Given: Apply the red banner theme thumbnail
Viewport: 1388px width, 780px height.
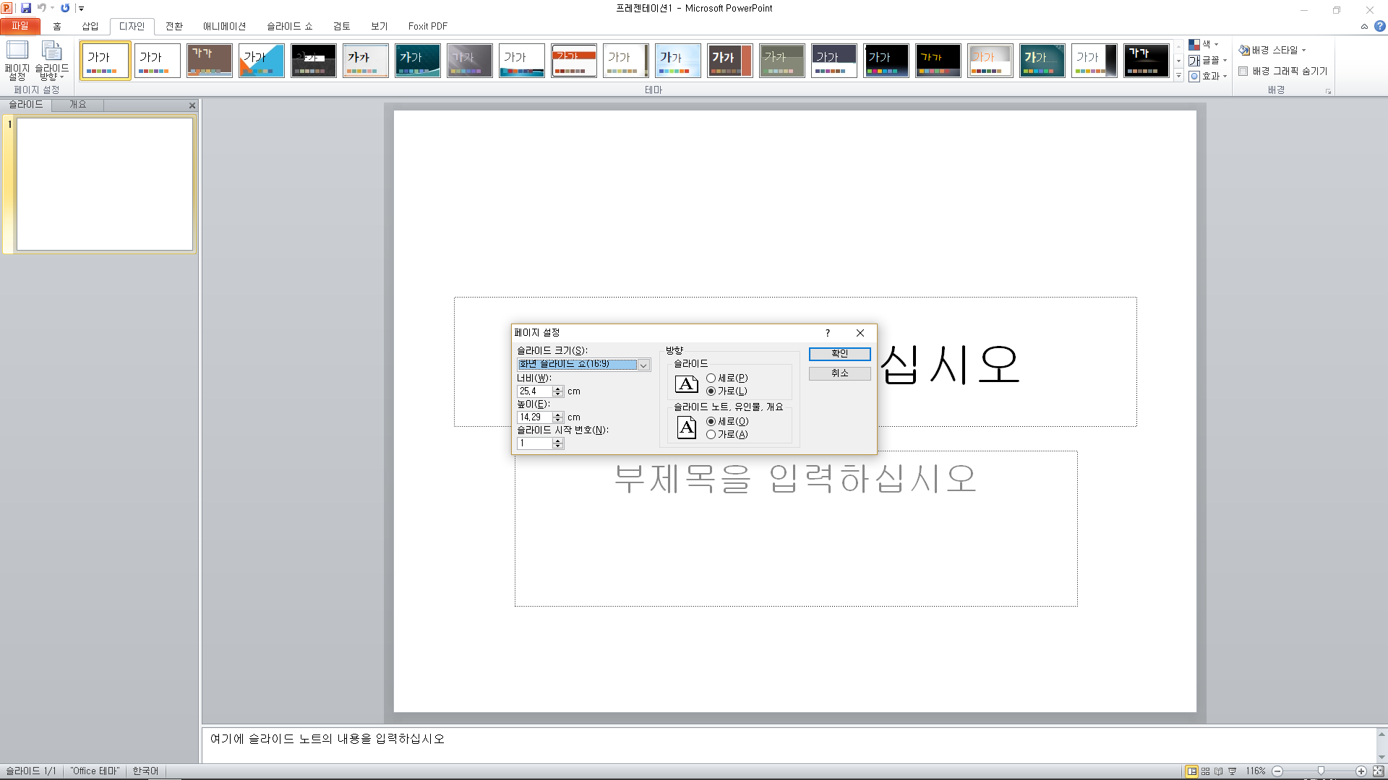Looking at the screenshot, I should tap(574, 61).
